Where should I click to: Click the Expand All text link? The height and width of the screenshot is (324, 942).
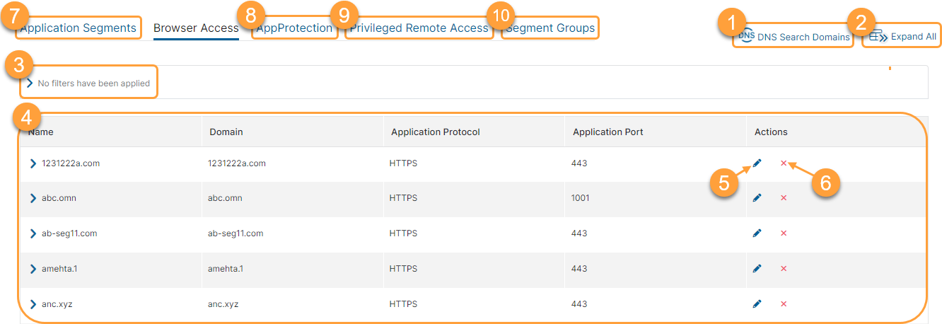(x=914, y=36)
